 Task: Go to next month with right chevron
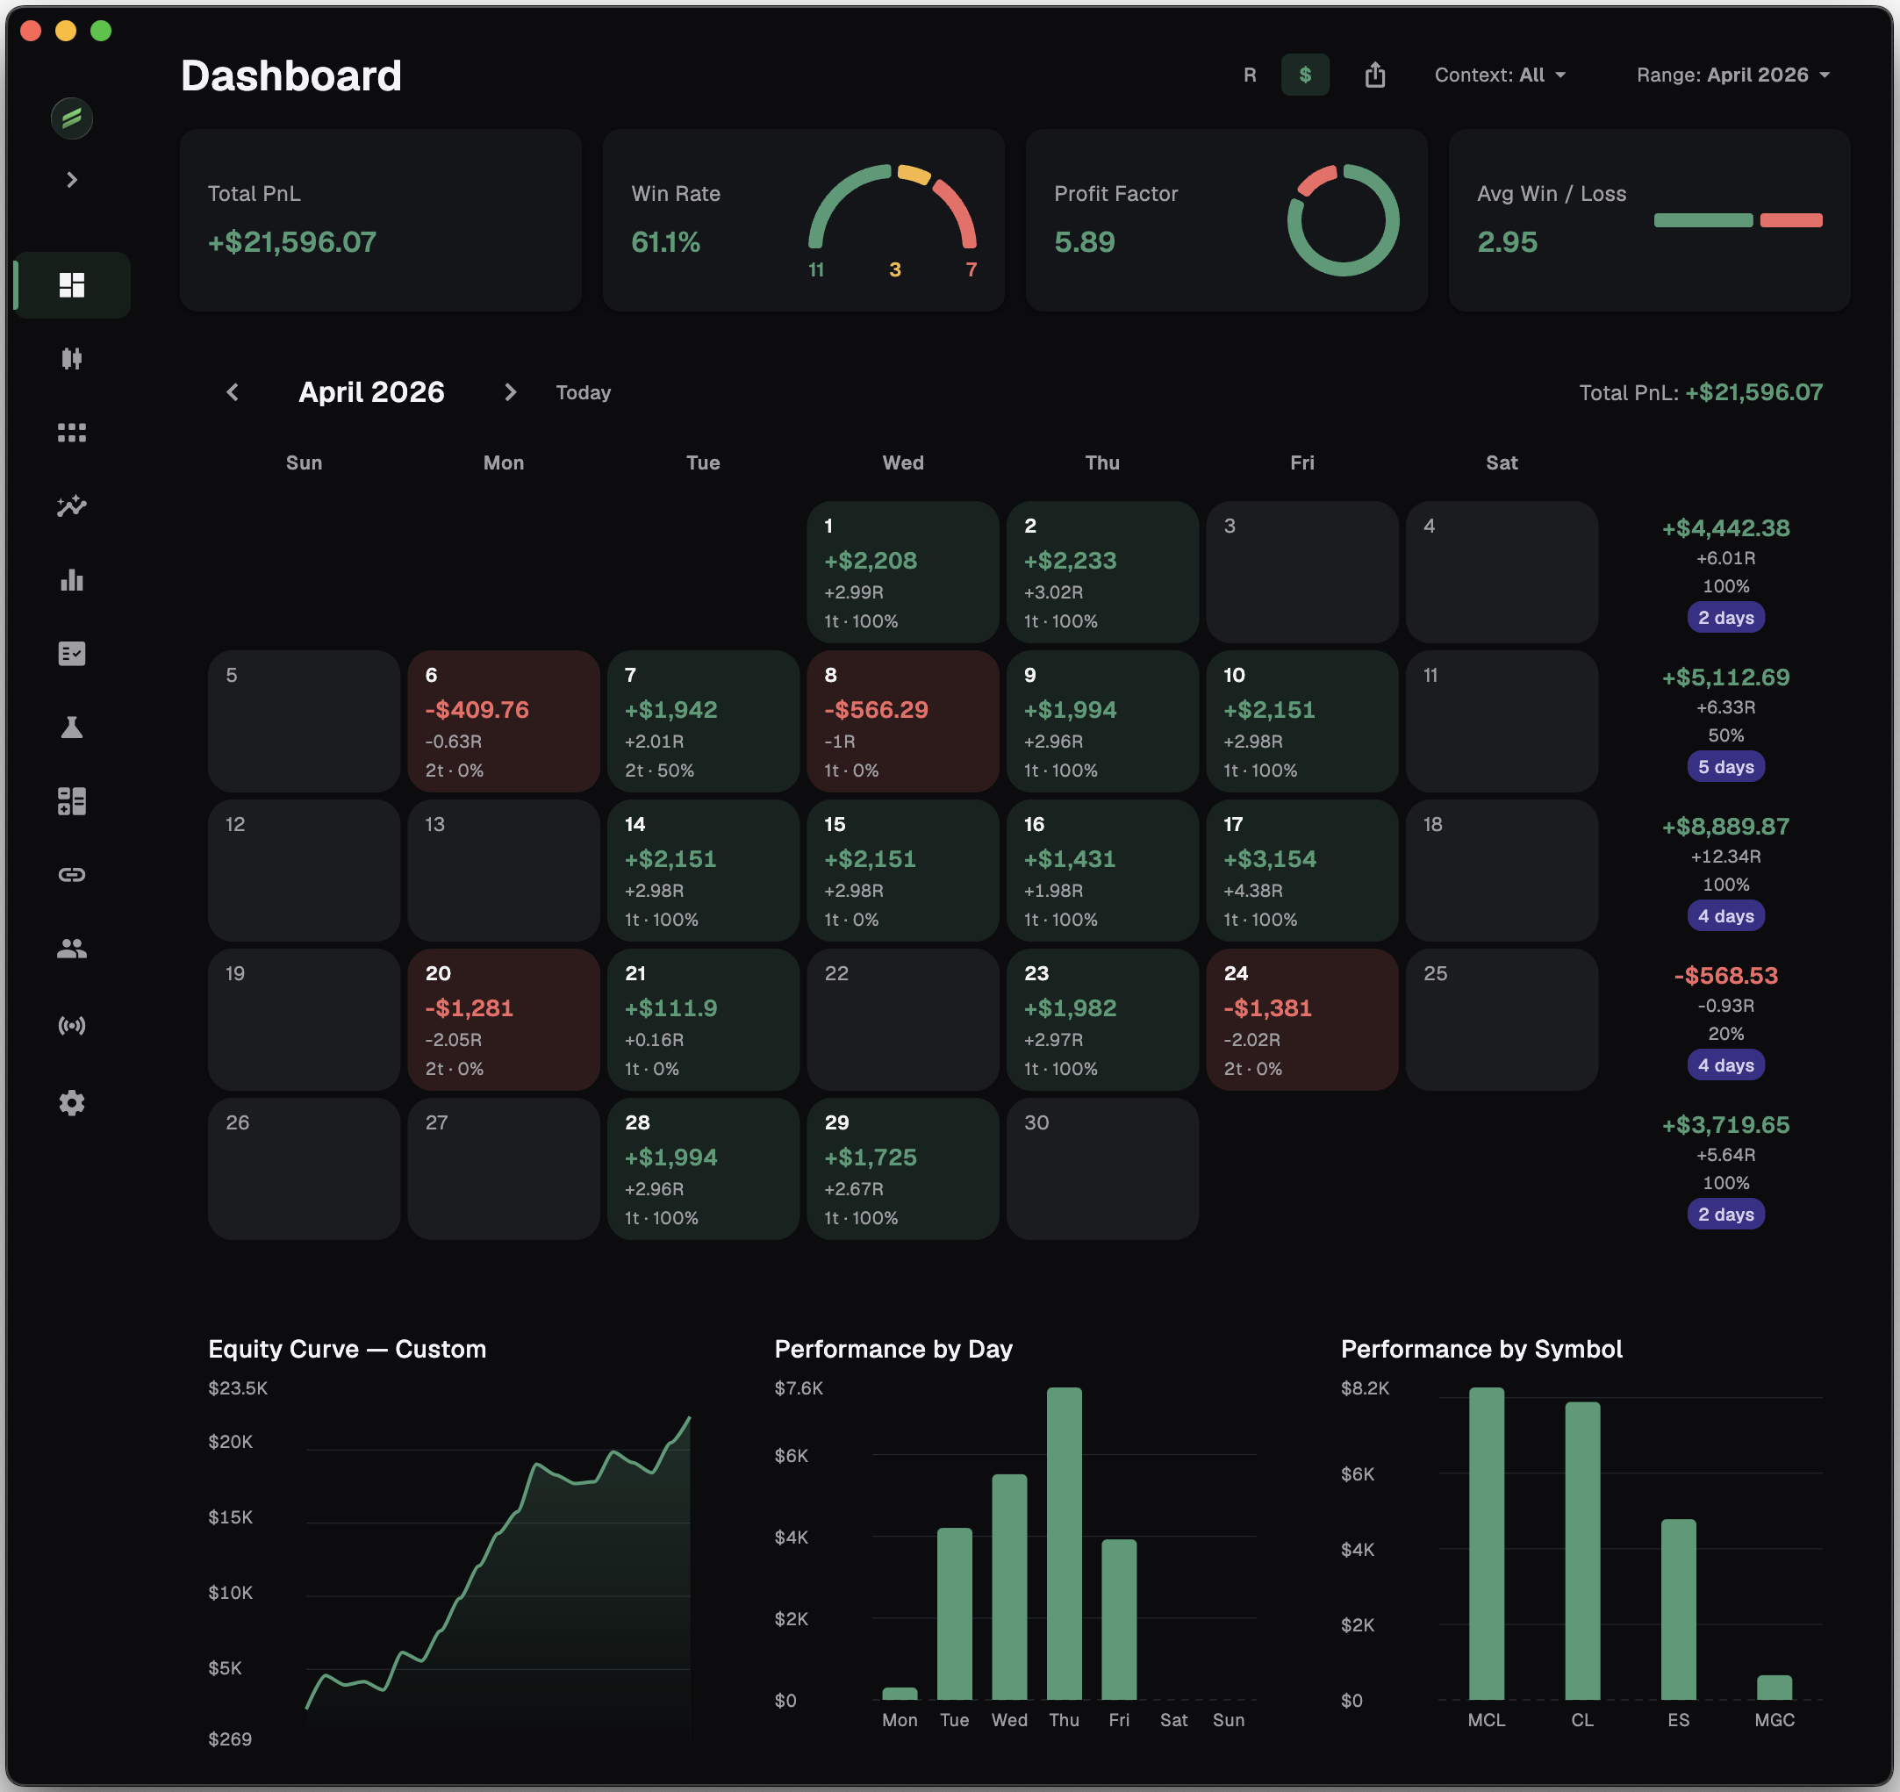[x=511, y=392]
